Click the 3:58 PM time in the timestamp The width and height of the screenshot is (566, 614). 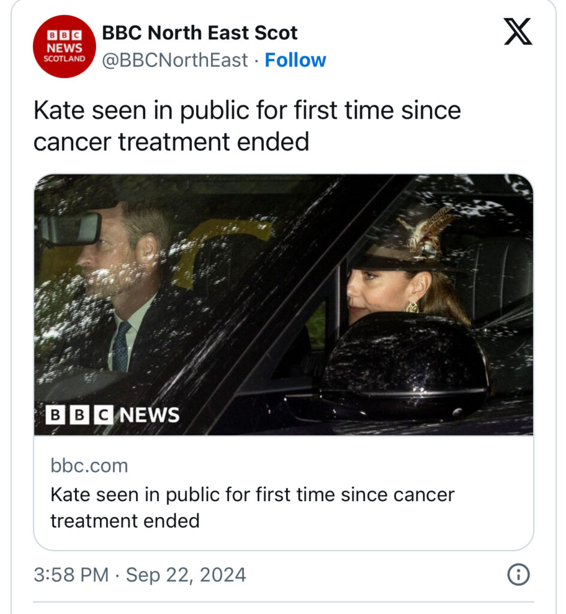pos(71,575)
